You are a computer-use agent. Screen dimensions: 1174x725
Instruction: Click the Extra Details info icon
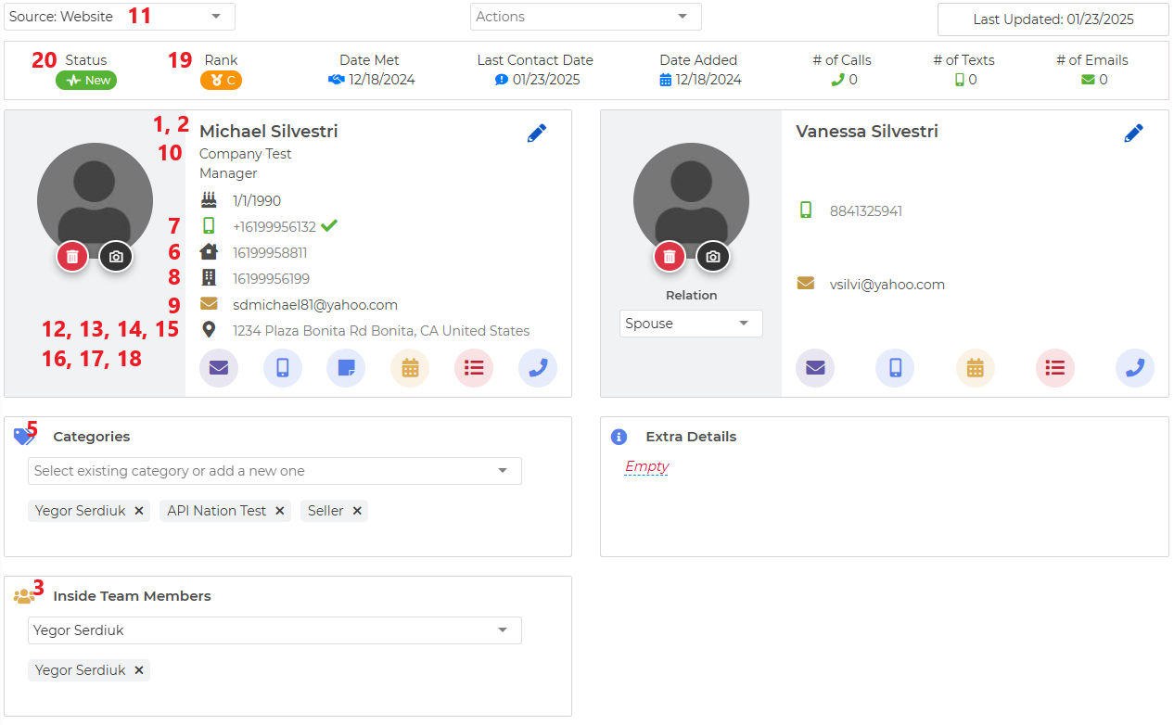pos(619,437)
